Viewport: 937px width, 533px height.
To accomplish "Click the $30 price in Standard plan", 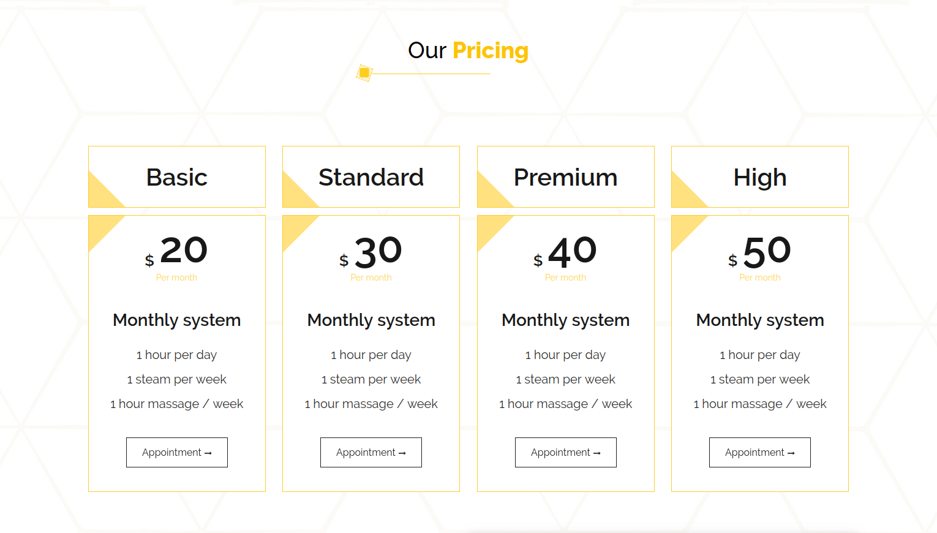I will coord(371,252).
